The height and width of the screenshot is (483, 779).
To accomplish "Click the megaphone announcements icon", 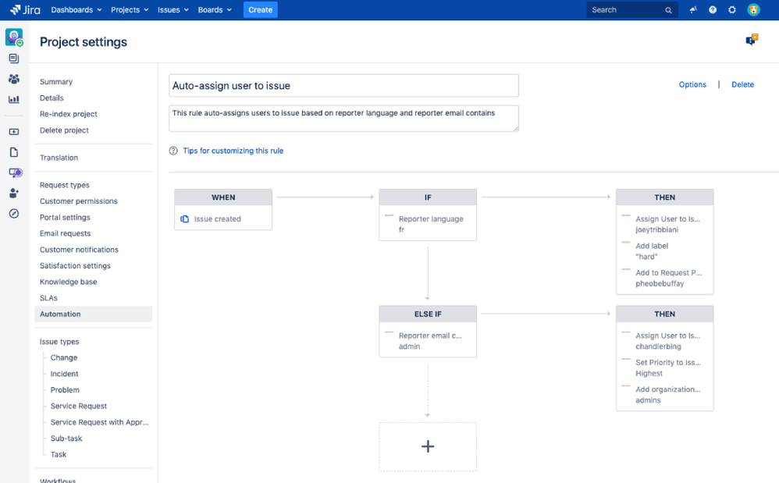I will [693, 10].
